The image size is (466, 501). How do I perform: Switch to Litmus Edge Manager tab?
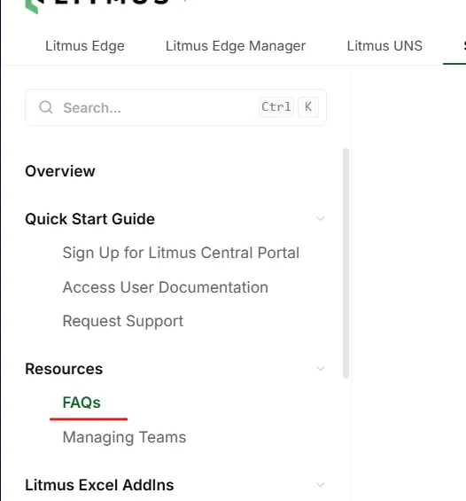click(x=236, y=46)
